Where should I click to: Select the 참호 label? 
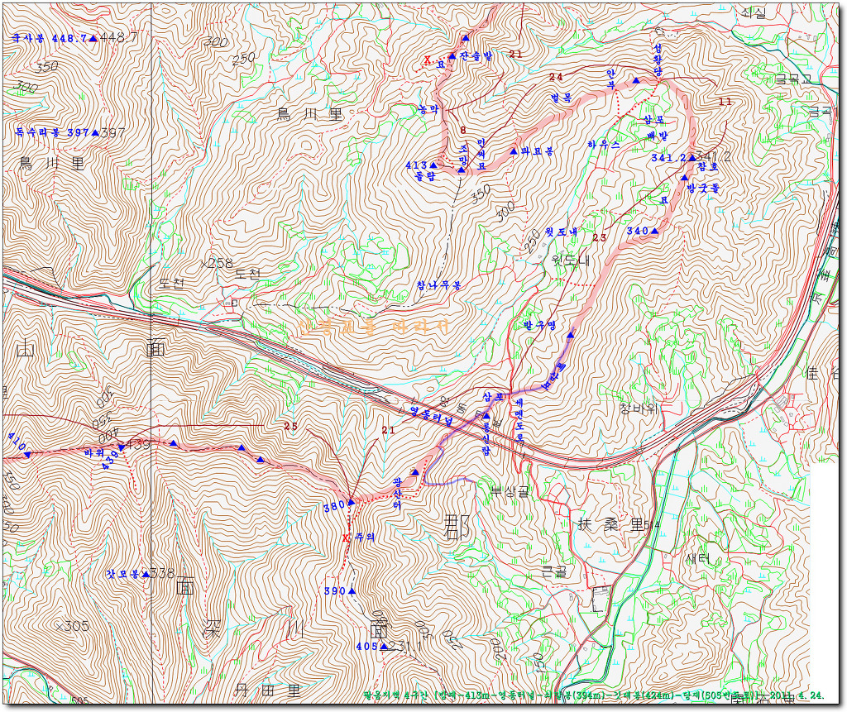(708, 168)
